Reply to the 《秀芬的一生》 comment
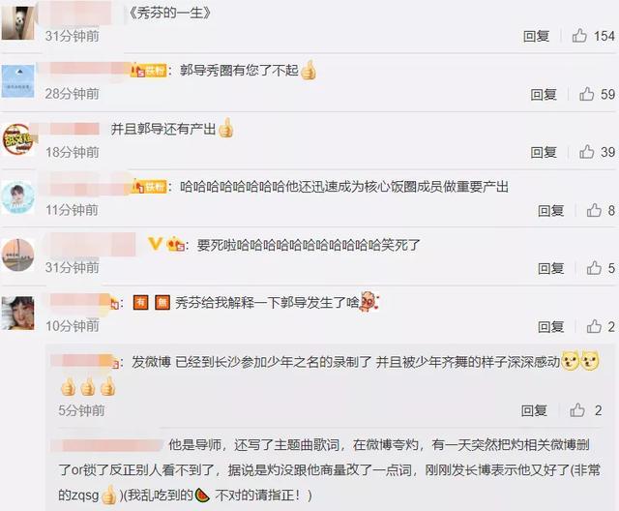The image size is (619, 511). pos(536,36)
